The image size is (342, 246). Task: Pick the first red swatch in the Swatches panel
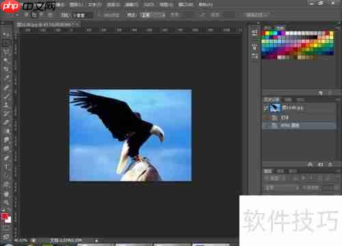[x=264, y=33]
